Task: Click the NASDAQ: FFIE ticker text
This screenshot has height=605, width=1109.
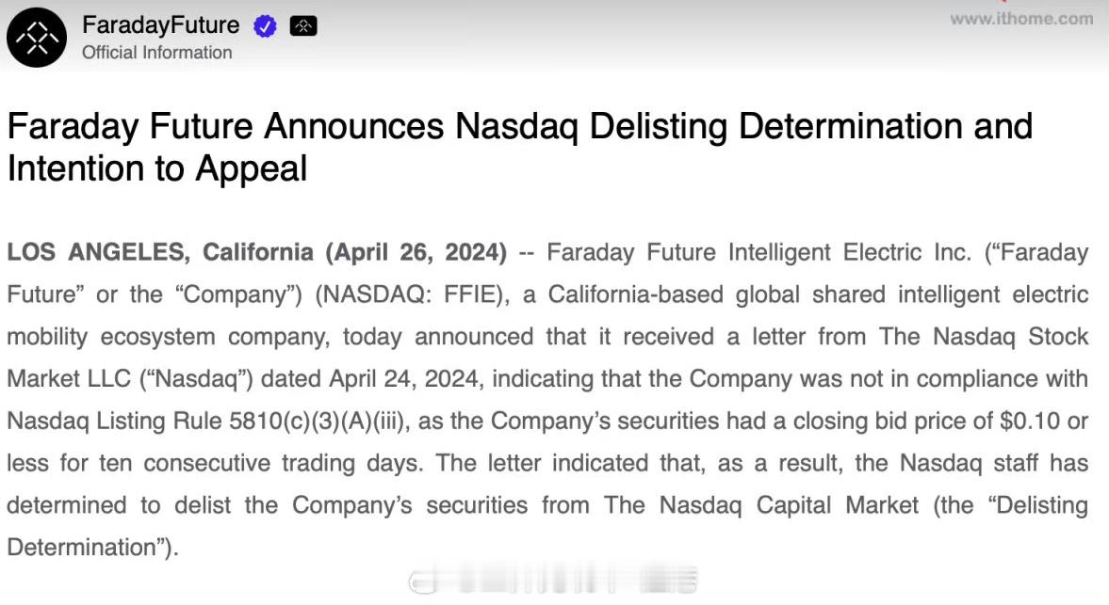Action: coord(412,295)
